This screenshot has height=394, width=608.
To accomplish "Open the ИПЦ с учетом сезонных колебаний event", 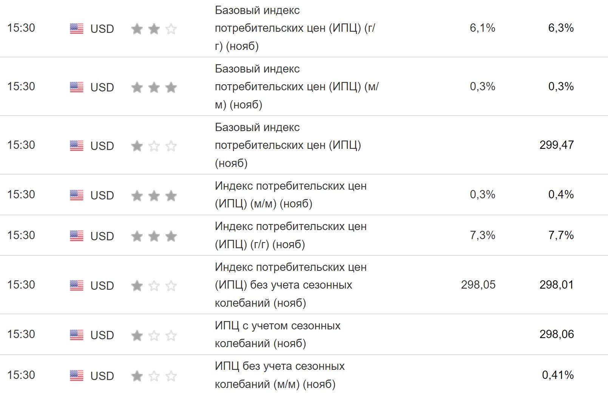I will pyautogui.click(x=278, y=335).
